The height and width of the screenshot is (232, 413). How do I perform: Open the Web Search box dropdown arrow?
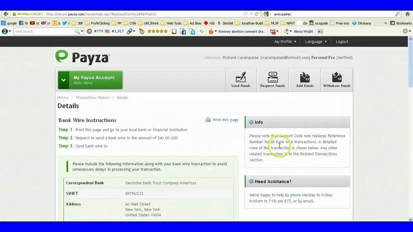[x=82, y=32]
